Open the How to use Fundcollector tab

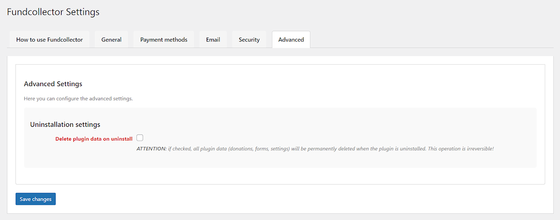tap(49, 40)
